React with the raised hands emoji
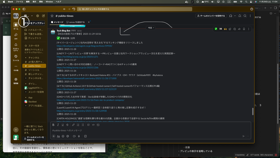Viewport: 280px width, 158px height. [x=225, y=29]
